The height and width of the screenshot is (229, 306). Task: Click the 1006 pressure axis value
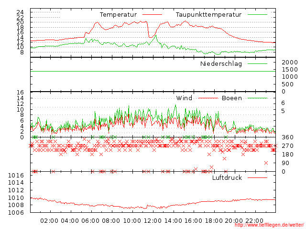coord(16,213)
